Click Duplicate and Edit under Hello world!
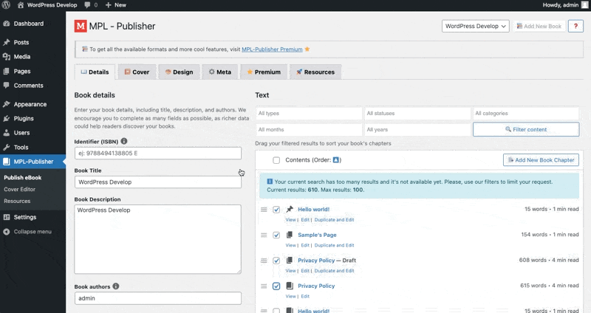Image resolution: width=591 pixels, height=313 pixels. coord(335,219)
